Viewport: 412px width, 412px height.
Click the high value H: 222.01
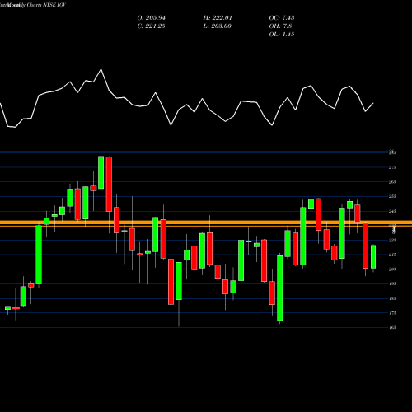(218, 18)
